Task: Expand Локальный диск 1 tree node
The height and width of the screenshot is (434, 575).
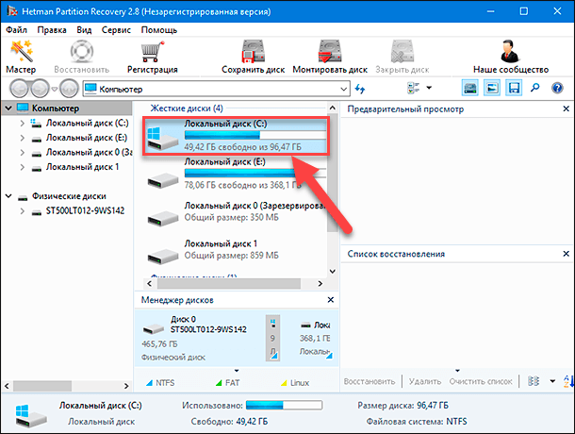Action: click(22, 167)
